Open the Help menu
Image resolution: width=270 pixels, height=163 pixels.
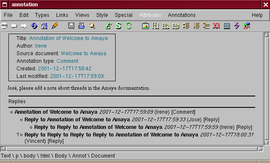257,15
